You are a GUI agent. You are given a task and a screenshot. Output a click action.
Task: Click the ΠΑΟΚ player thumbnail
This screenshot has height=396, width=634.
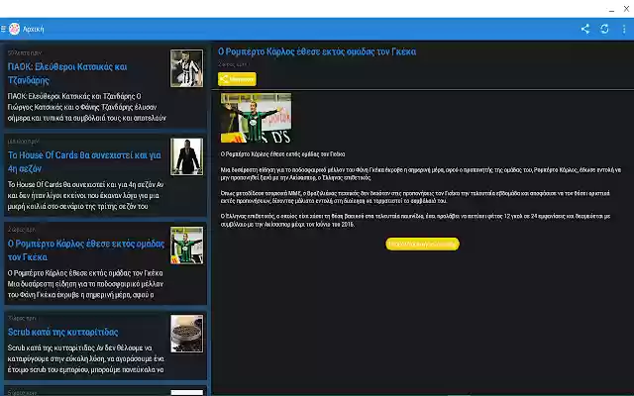186,68
